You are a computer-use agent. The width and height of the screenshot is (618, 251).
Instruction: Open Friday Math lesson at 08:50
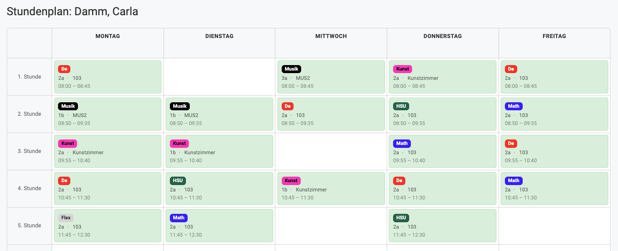tap(554, 114)
